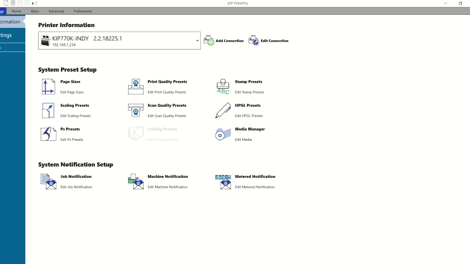Screen dimensions: 470x264
Task: Open the Stamp Presets icon
Action: click(x=223, y=87)
